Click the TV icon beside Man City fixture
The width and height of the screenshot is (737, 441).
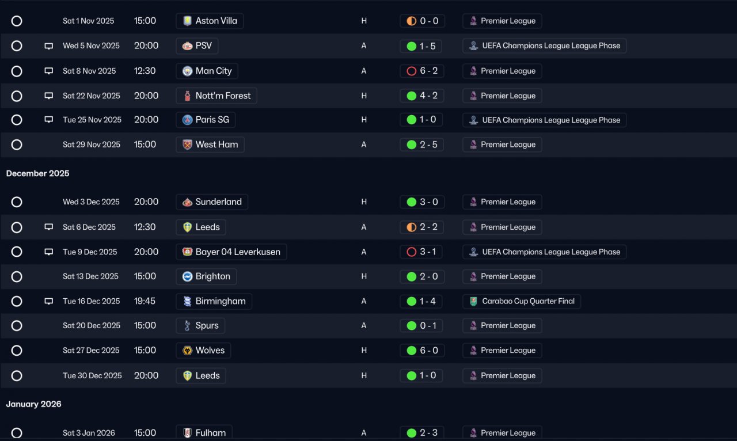(x=49, y=71)
